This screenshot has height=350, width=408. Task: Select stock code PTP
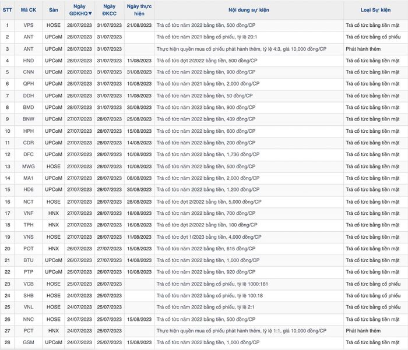coord(29,272)
